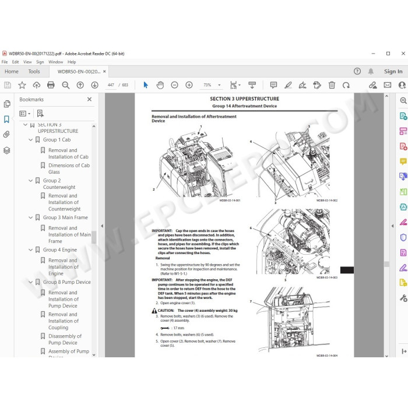Rotate the view with the circular arrow

pyautogui.click(x=346, y=85)
